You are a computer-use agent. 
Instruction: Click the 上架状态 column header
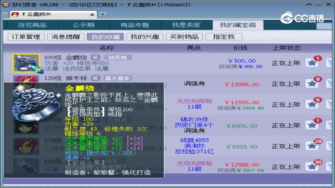click(x=286, y=48)
